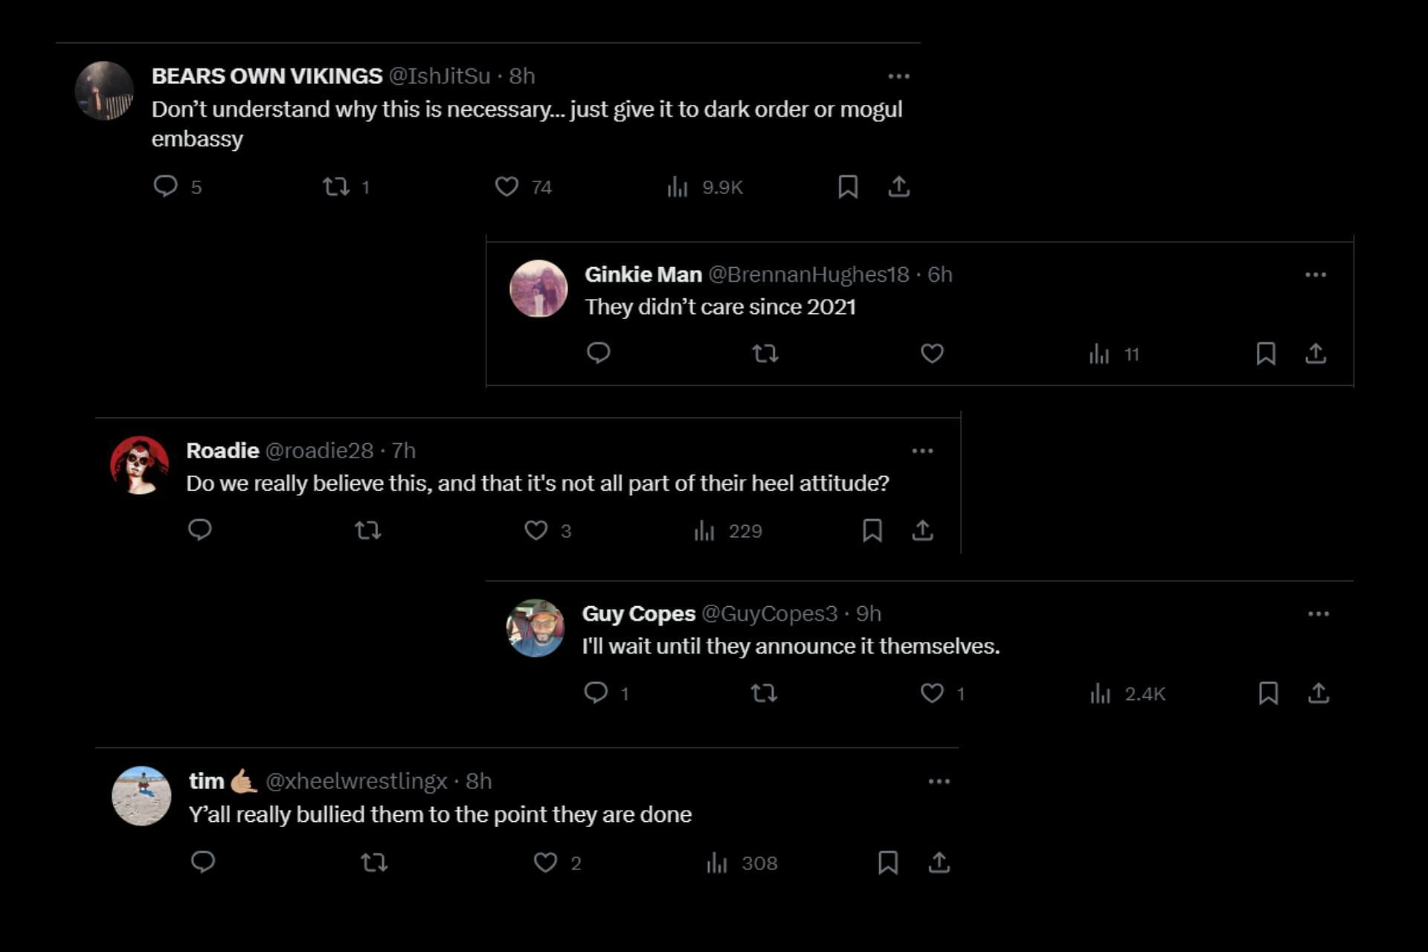
Task: Open tim's profile avatar
Action: (141, 796)
